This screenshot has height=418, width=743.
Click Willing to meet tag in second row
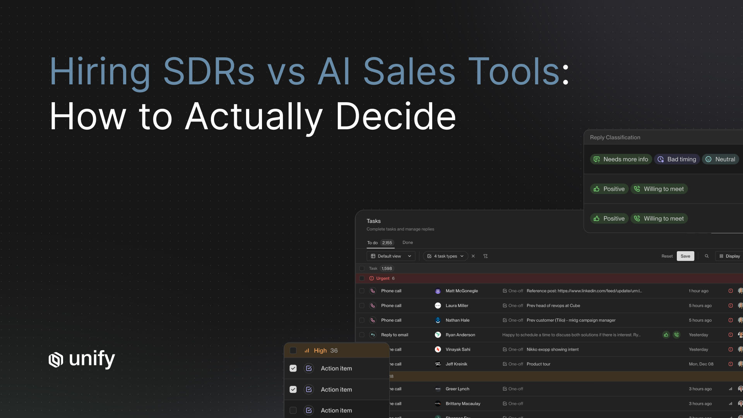(x=659, y=189)
